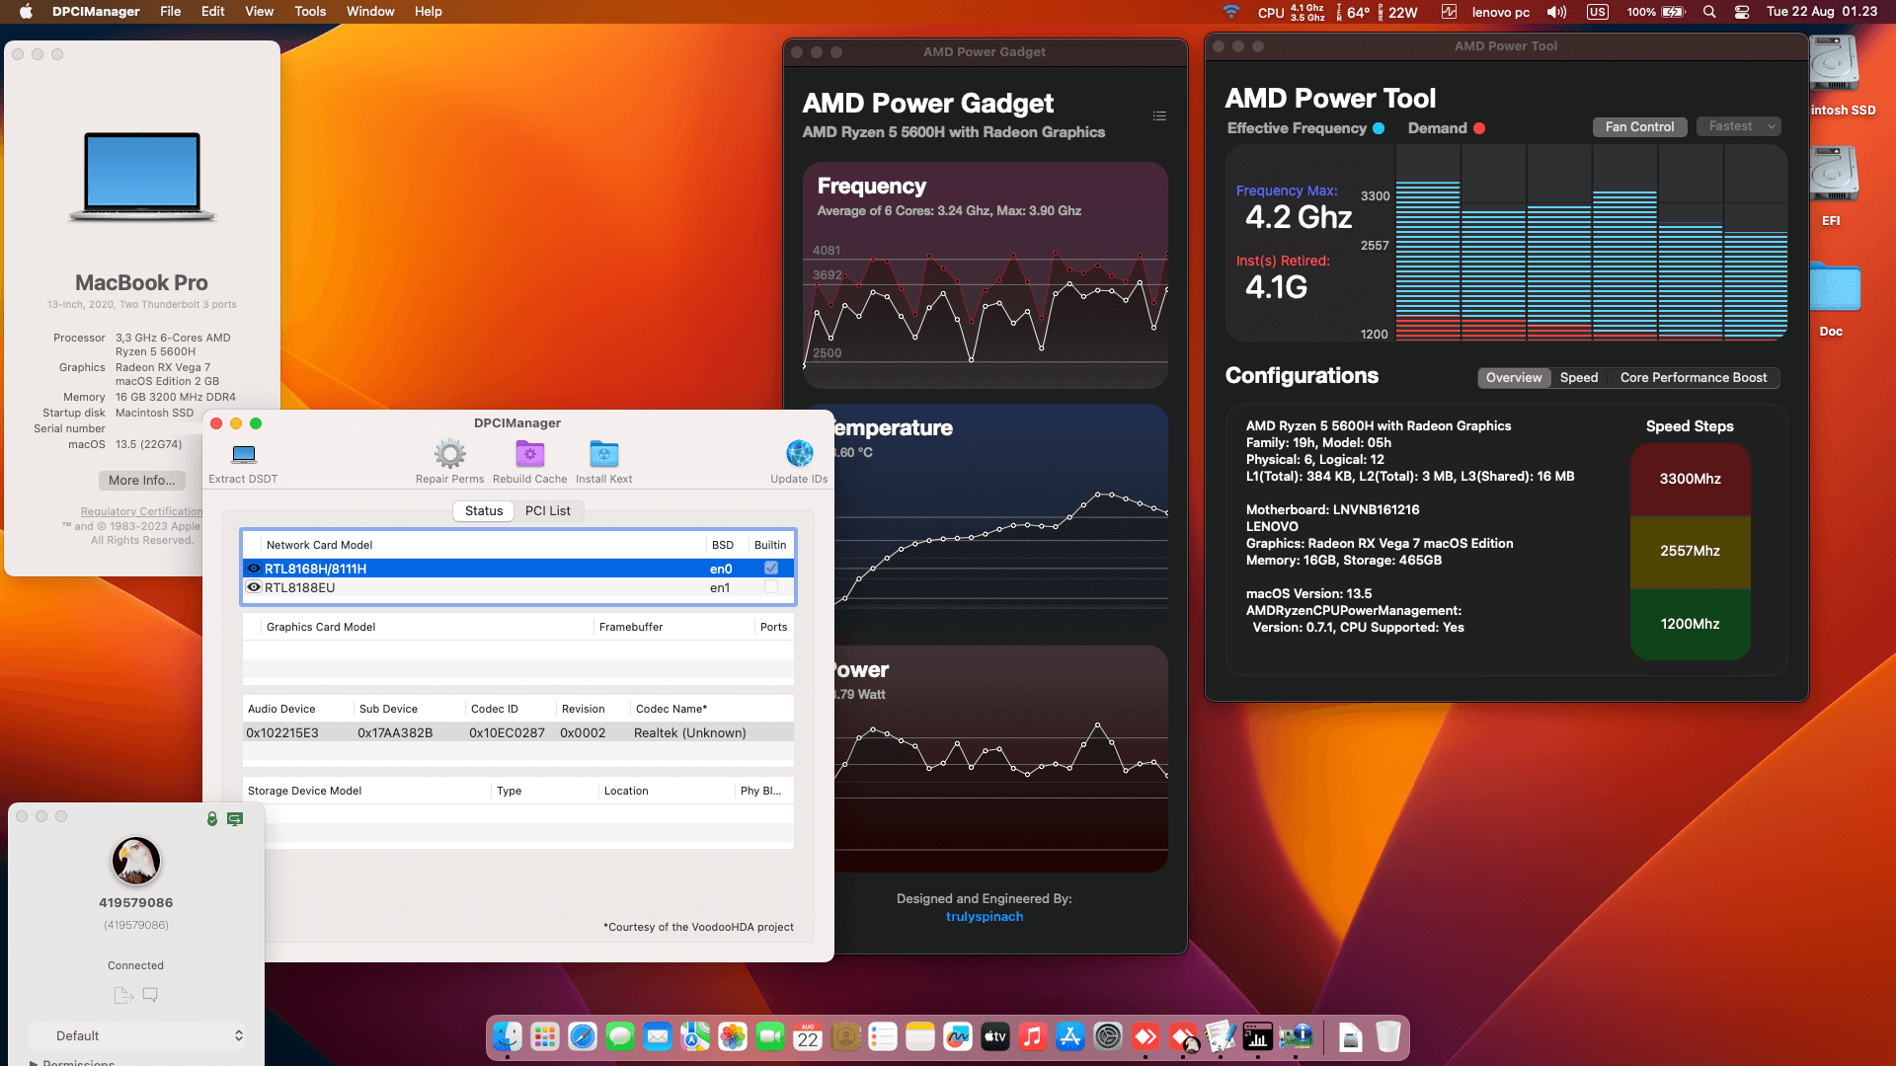Viewport: 1896px width, 1066px height.
Task: Open Messages from the dock
Action: [x=620, y=1037]
